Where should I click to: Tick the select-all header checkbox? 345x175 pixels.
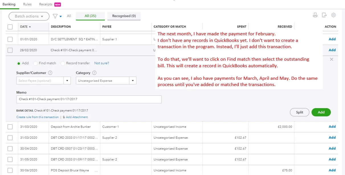pyautogui.click(x=10, y=27)
